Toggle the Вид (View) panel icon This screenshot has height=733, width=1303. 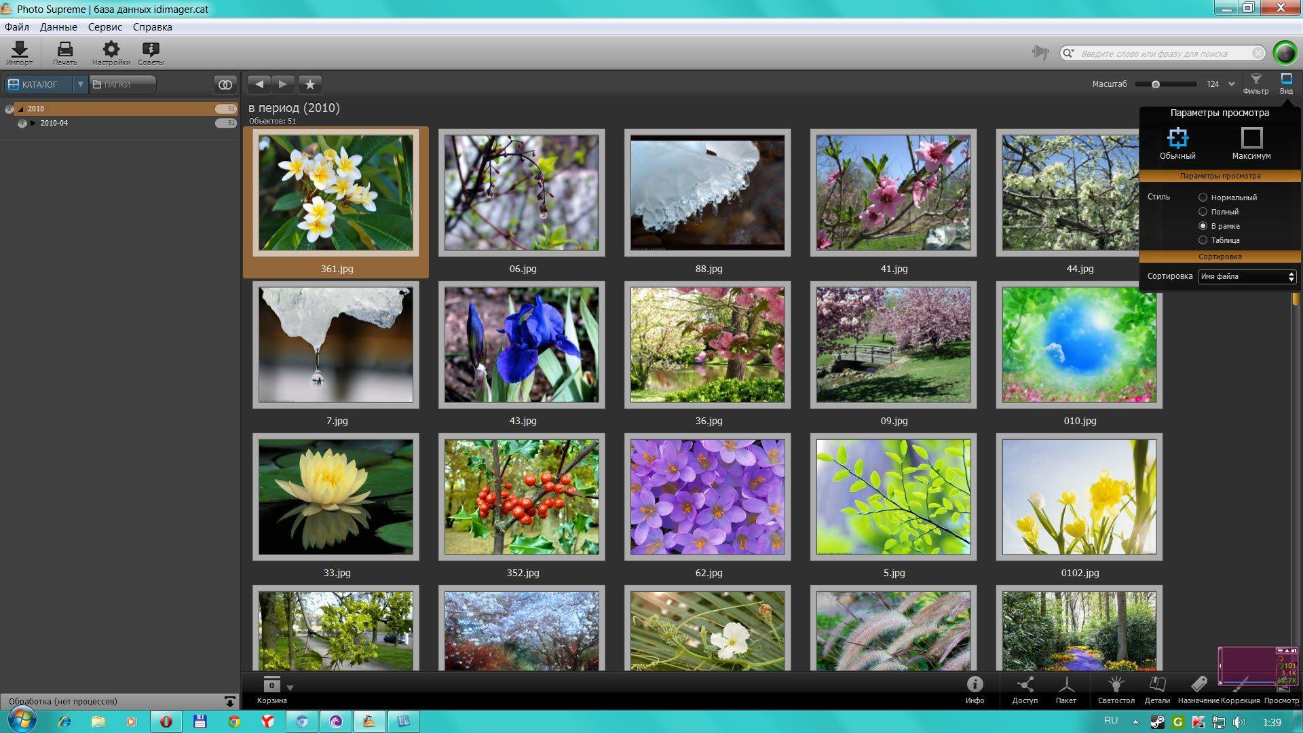point(1286,84)
